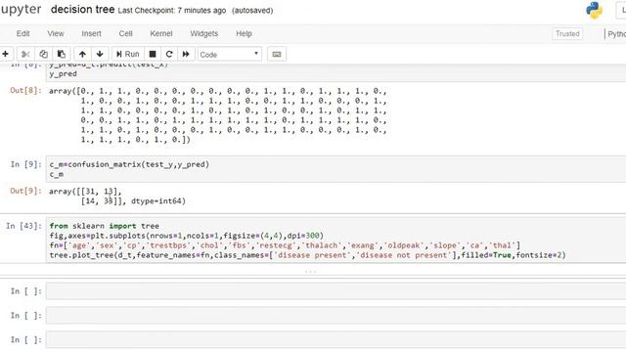Interrupt the kernel with the stop icon
Image resolution: width=626 pixels, height=352 pixels.
(153, 54)
